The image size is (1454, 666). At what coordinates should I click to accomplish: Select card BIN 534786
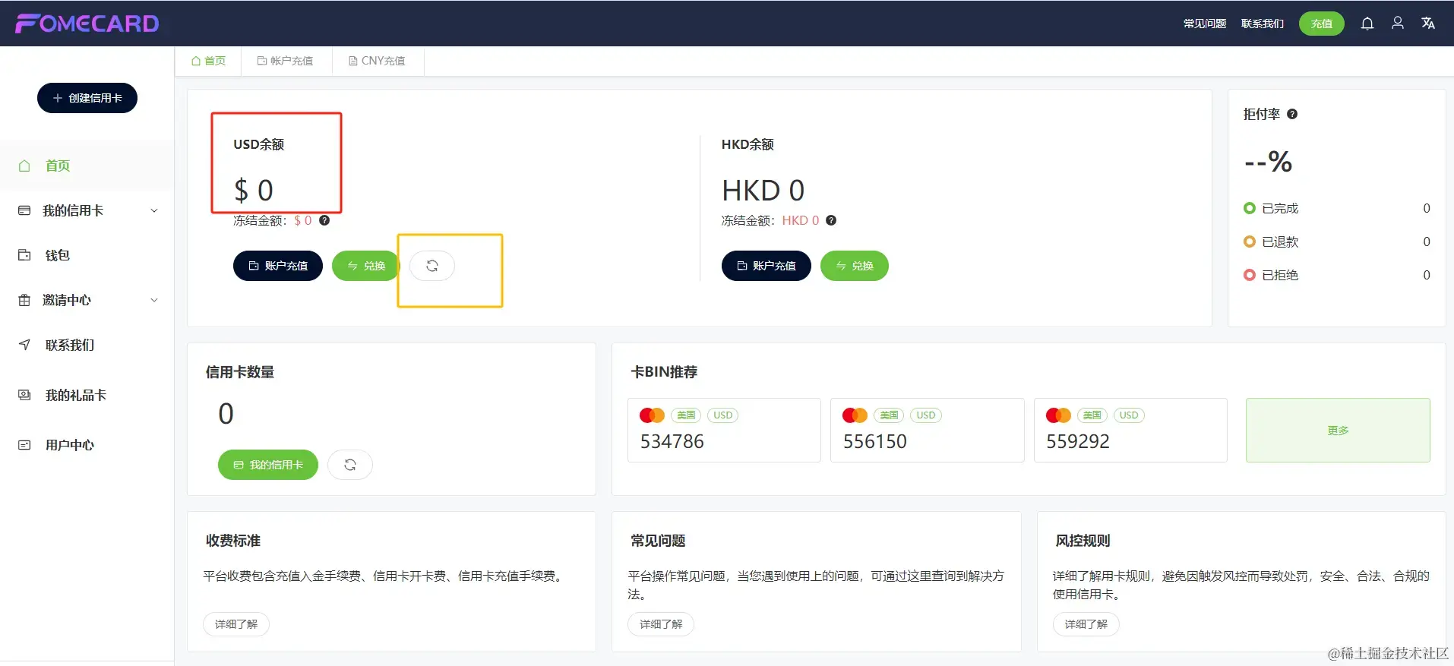tap(724, 431)
